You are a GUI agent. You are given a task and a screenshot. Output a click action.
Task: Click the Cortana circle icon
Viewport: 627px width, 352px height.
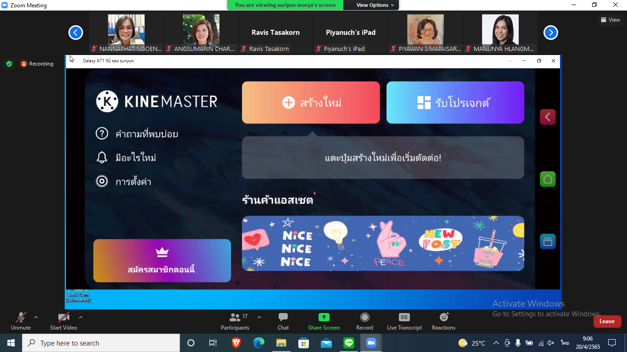191,343
